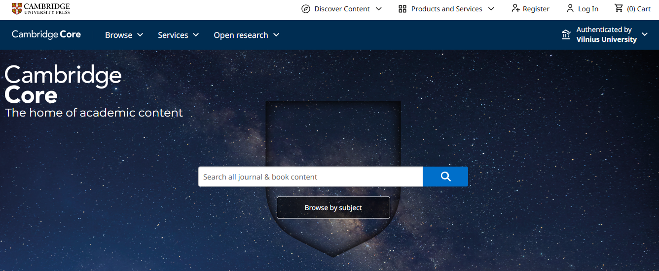Focus the search all journal & book content field
This screenshot has height=271, width=659.
(x=310, y=177)
